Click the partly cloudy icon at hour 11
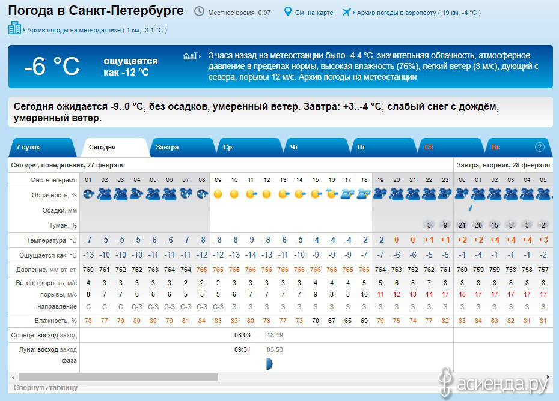559x401 pixels. click(x=251, y=194)
